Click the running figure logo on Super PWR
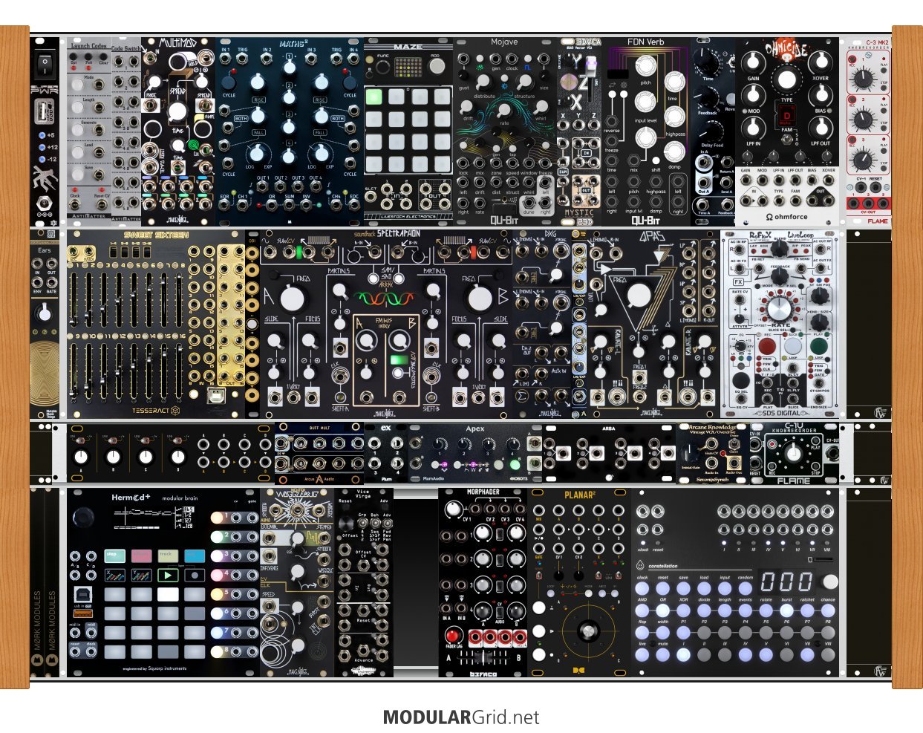 pyautogui.click(x=45, y=178)
